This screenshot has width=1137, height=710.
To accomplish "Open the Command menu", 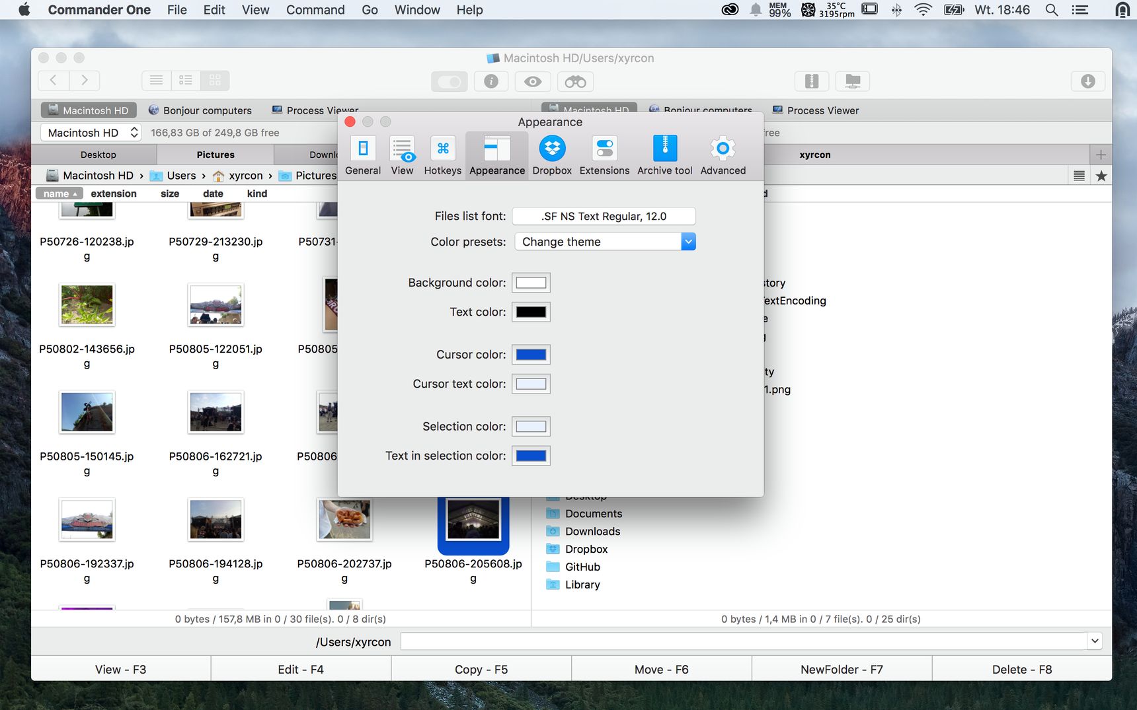I will [x=315, y=10].
